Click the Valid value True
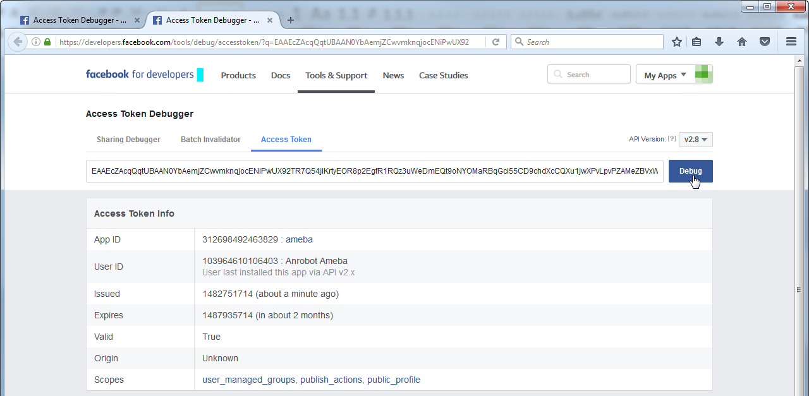 point(211,337)
